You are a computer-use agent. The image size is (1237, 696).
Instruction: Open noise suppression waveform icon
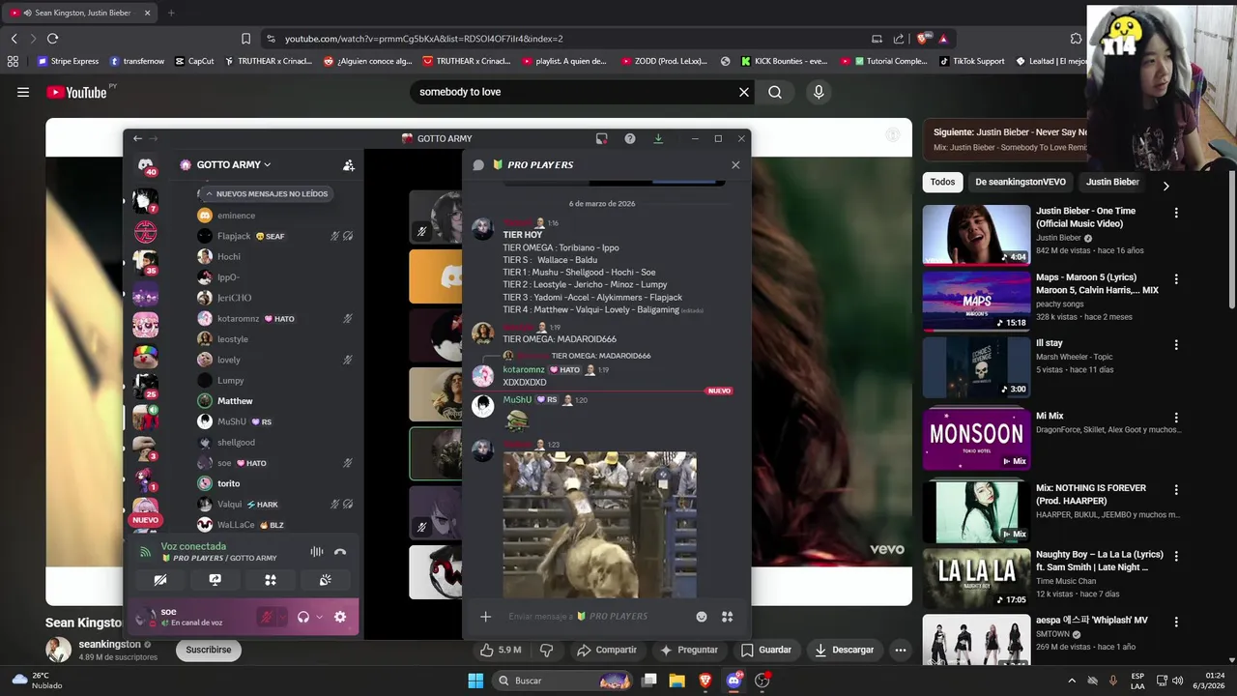click(x=316, y=552)
